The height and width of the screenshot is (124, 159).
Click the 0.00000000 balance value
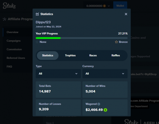(94, 6)
